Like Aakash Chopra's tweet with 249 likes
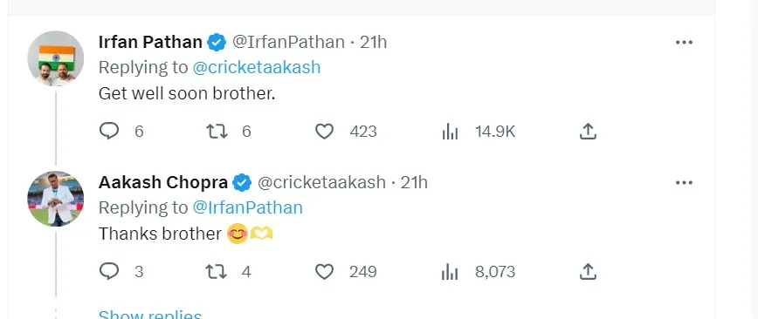Screen dimensions: 758x319 click(324, 272)
